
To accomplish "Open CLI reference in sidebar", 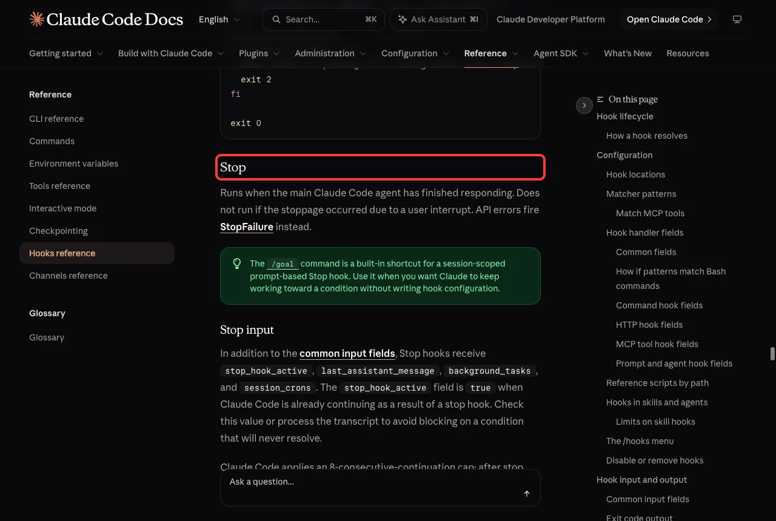I will click(x=56, y=119).
